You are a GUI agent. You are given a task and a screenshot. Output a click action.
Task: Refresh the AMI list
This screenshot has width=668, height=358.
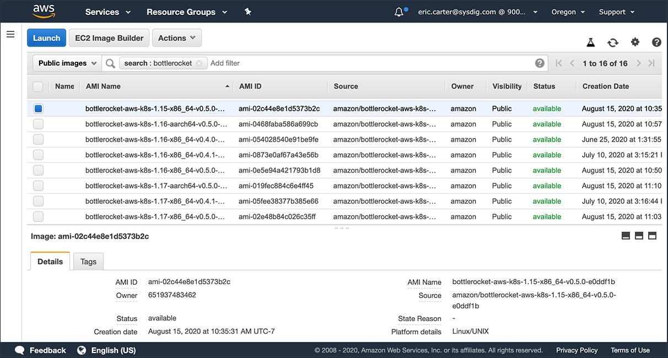613,42
